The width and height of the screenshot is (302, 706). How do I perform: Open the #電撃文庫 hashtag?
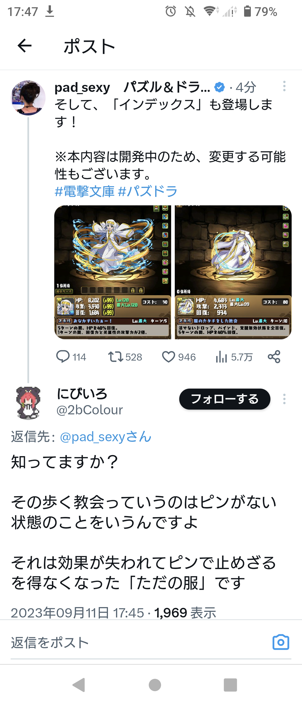85,191
